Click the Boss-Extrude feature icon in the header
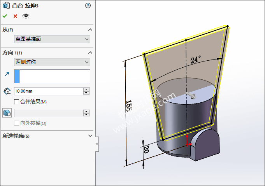The width and height of the screenshot is (265, 186). tap(6, 5)
